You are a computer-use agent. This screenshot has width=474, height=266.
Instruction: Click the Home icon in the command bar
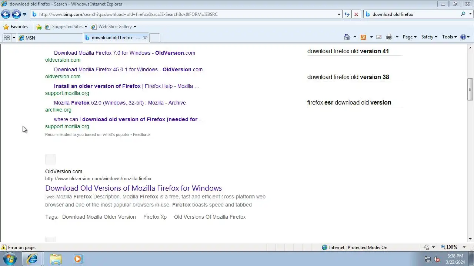[x=347, y=37]
